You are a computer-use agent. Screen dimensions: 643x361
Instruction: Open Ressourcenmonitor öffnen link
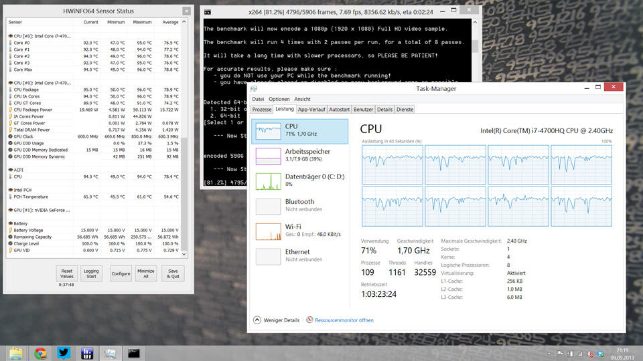tap(344, 320)
